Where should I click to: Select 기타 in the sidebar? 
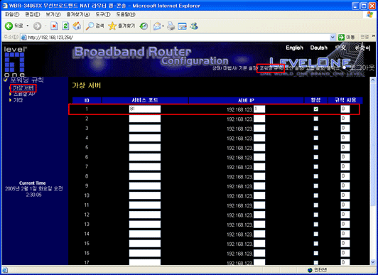[x=18, y=100]
